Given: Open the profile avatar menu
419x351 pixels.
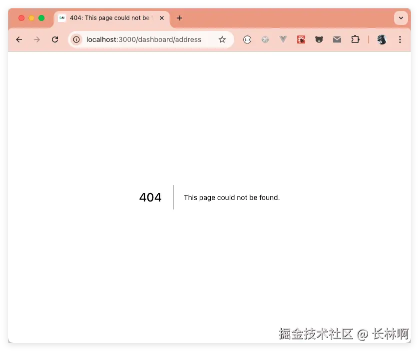Looking at the screenshot, I should click(x=382, y=39).
